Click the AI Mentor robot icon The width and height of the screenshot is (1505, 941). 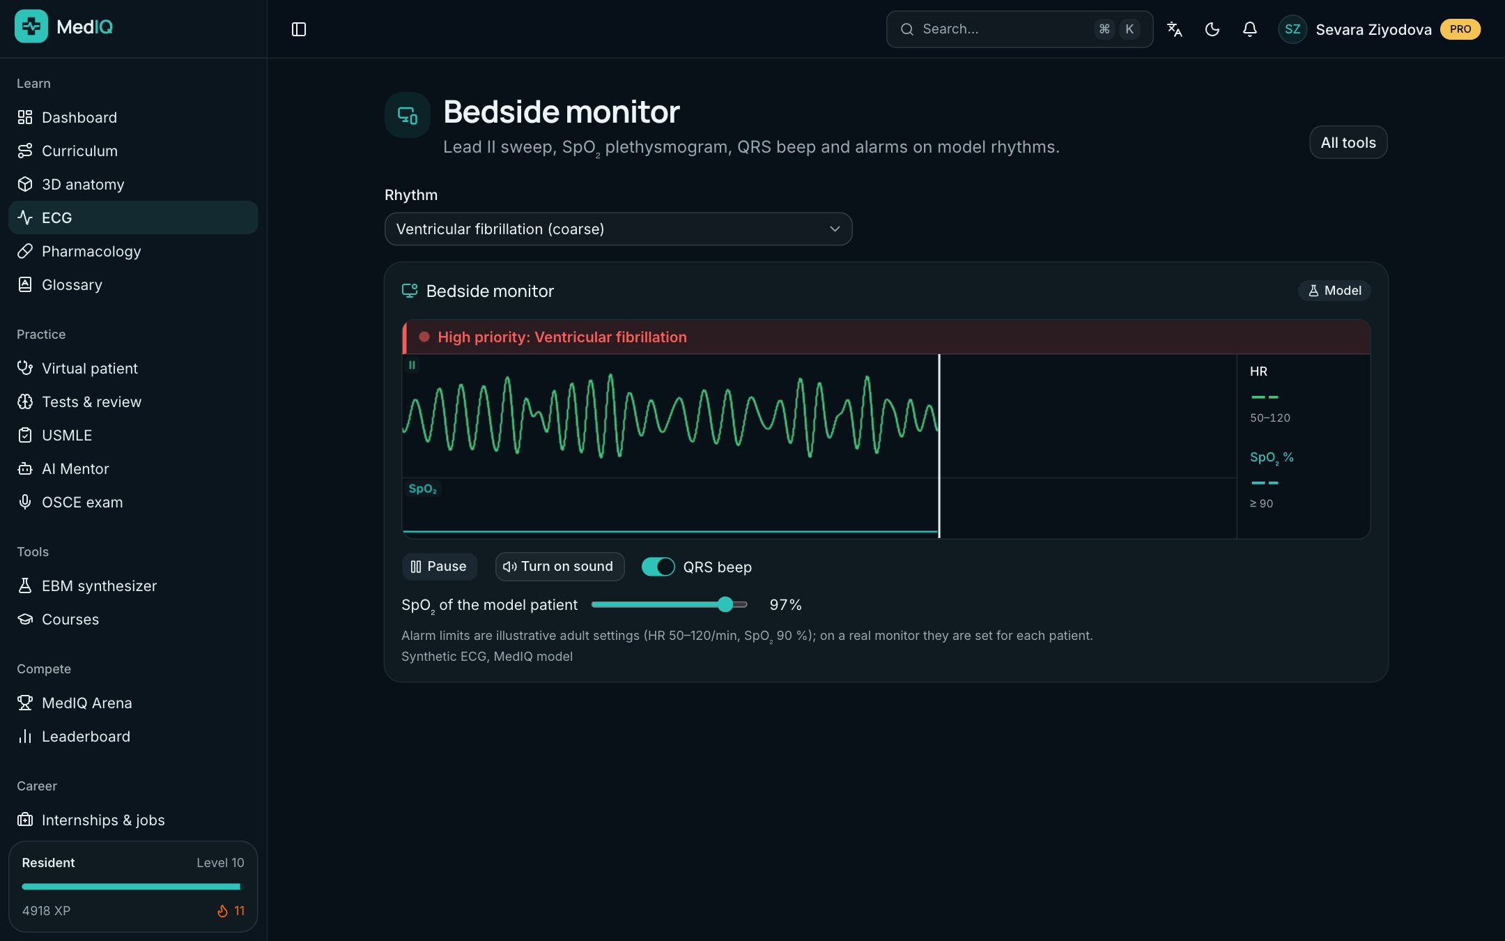25,468
